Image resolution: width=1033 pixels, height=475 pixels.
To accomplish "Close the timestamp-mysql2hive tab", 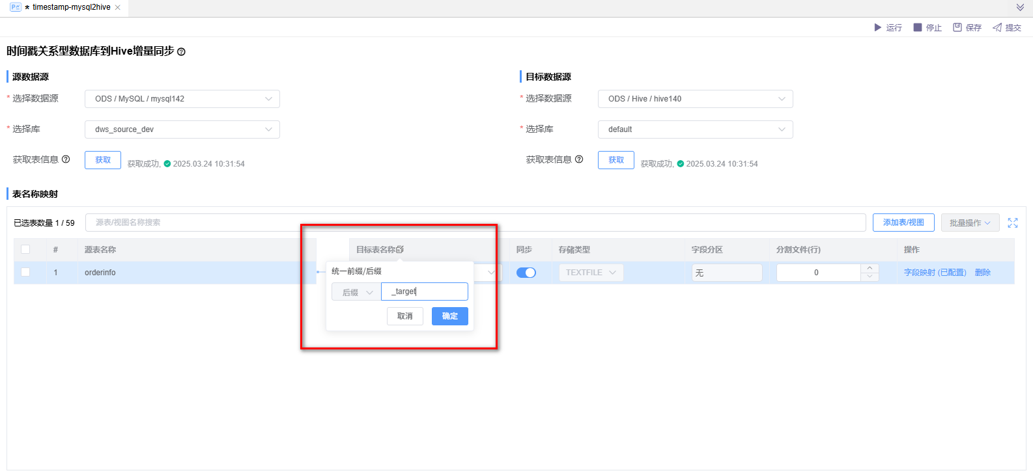I will pyautogui.click(x=118, y=7).
